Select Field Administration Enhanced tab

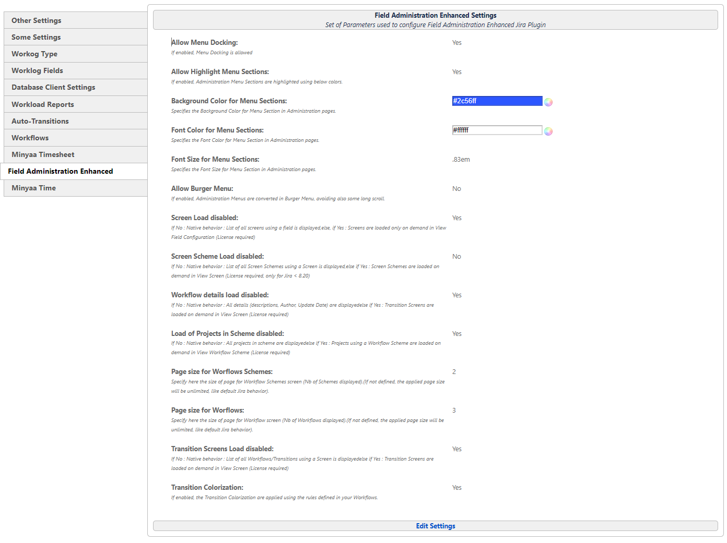[x=61, y=171]
